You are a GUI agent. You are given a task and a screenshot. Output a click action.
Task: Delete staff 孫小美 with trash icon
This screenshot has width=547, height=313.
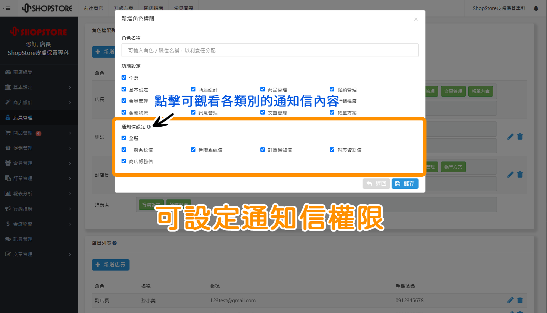pyautogui.click(x=520, y=300)
